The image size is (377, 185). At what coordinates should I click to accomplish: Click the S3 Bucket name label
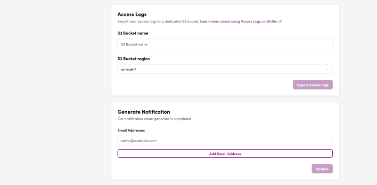pyautogui.click(x=133, y=33)
